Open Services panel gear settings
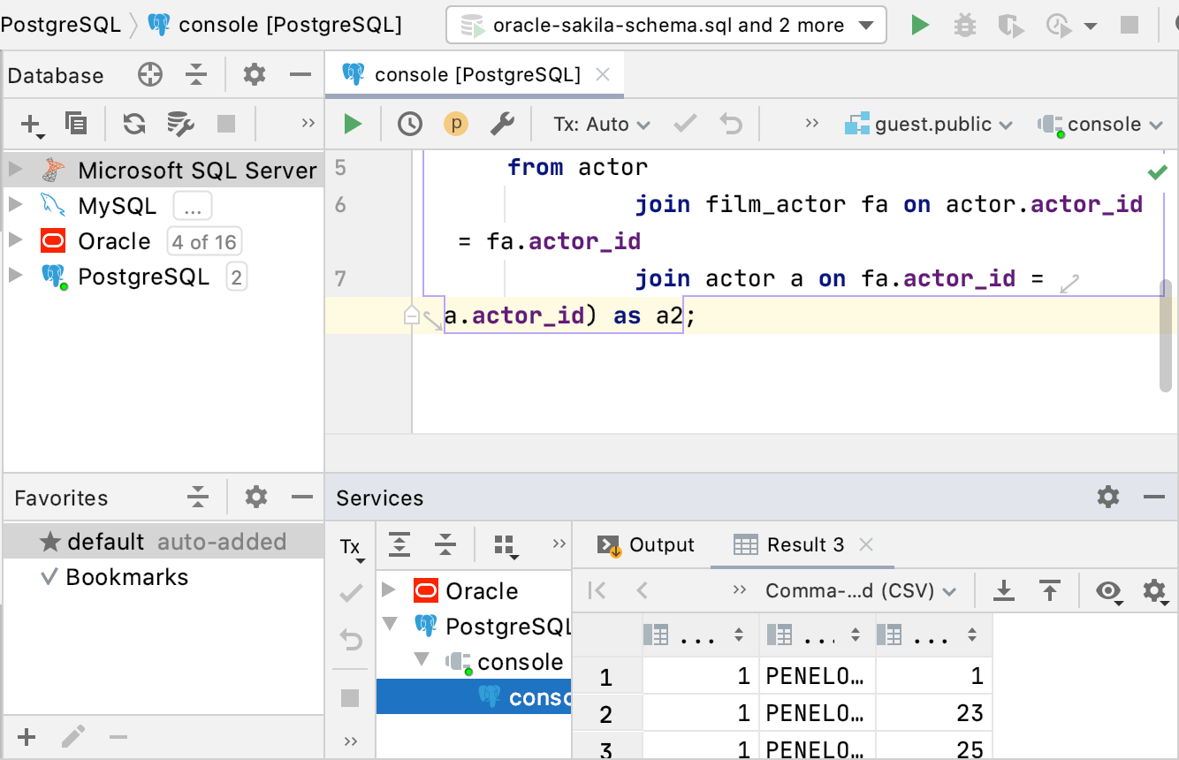 pyautogui.click(x=1108, y=497)
